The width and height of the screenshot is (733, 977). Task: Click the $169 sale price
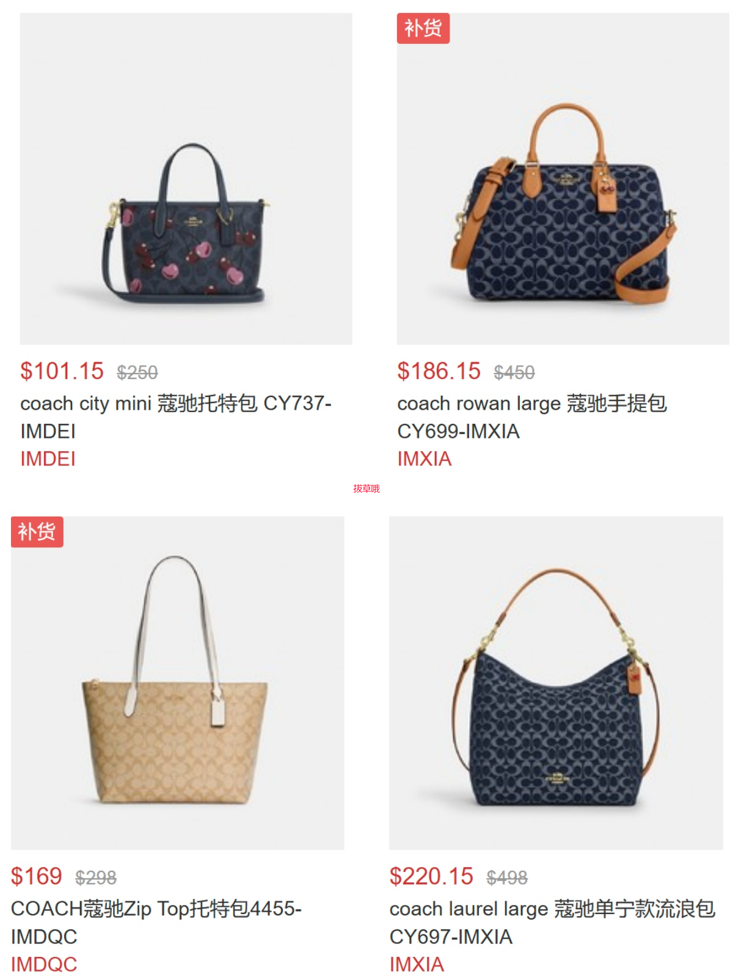click(37, 876)
